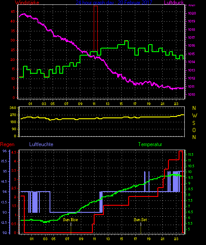
Task: Click the 45 wind speed axis value
Action: coord(13,11)
